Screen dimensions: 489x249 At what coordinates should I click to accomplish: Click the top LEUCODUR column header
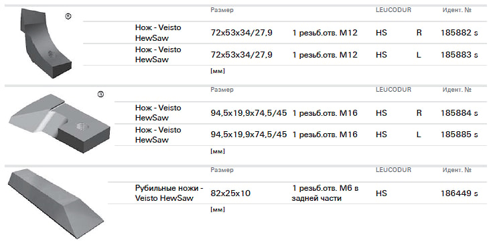(x=393, y=10)
